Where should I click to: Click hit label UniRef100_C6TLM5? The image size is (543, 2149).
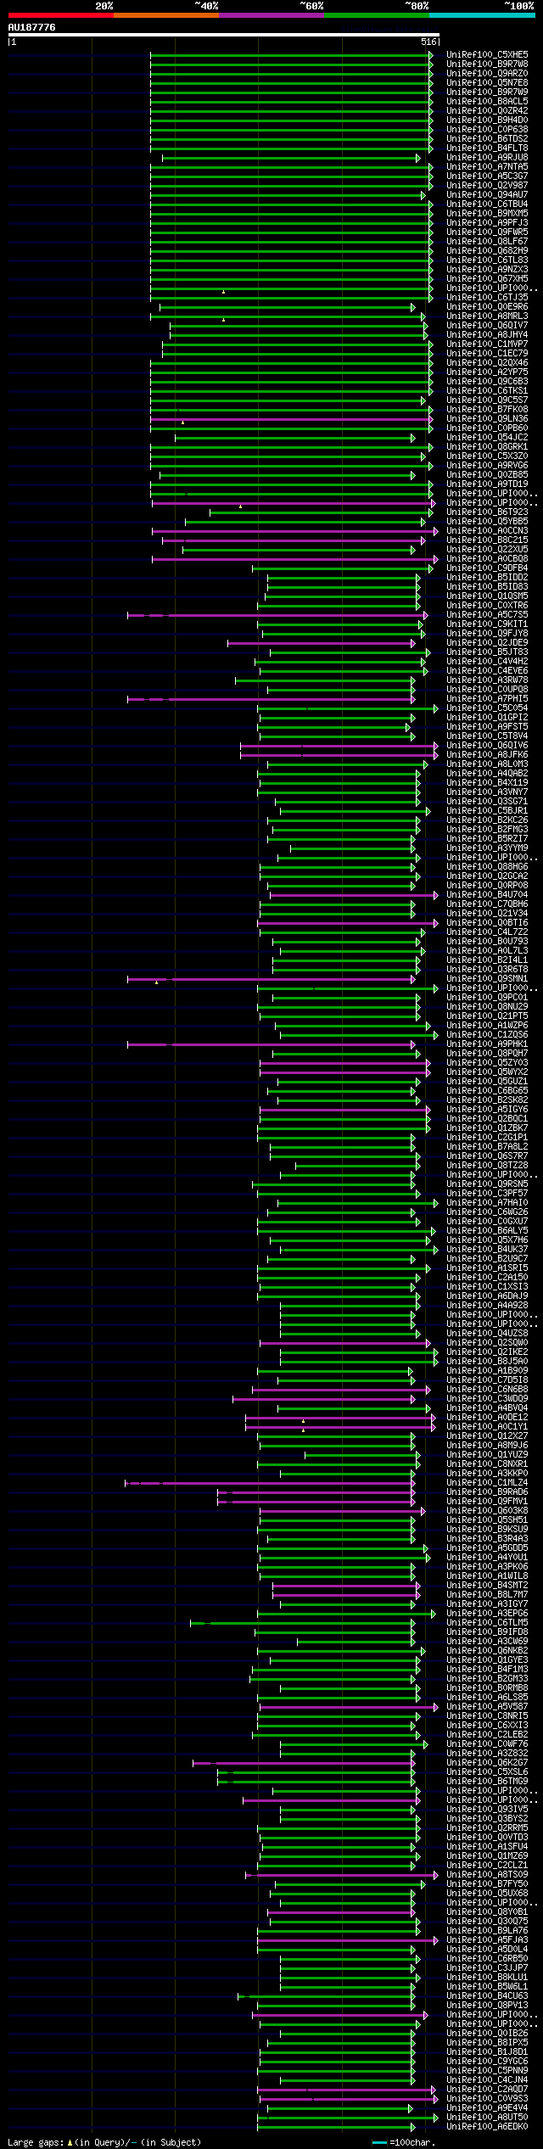[x=487, y=1622]
